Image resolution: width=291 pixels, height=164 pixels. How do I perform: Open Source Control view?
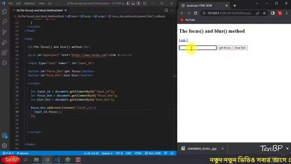5,32
